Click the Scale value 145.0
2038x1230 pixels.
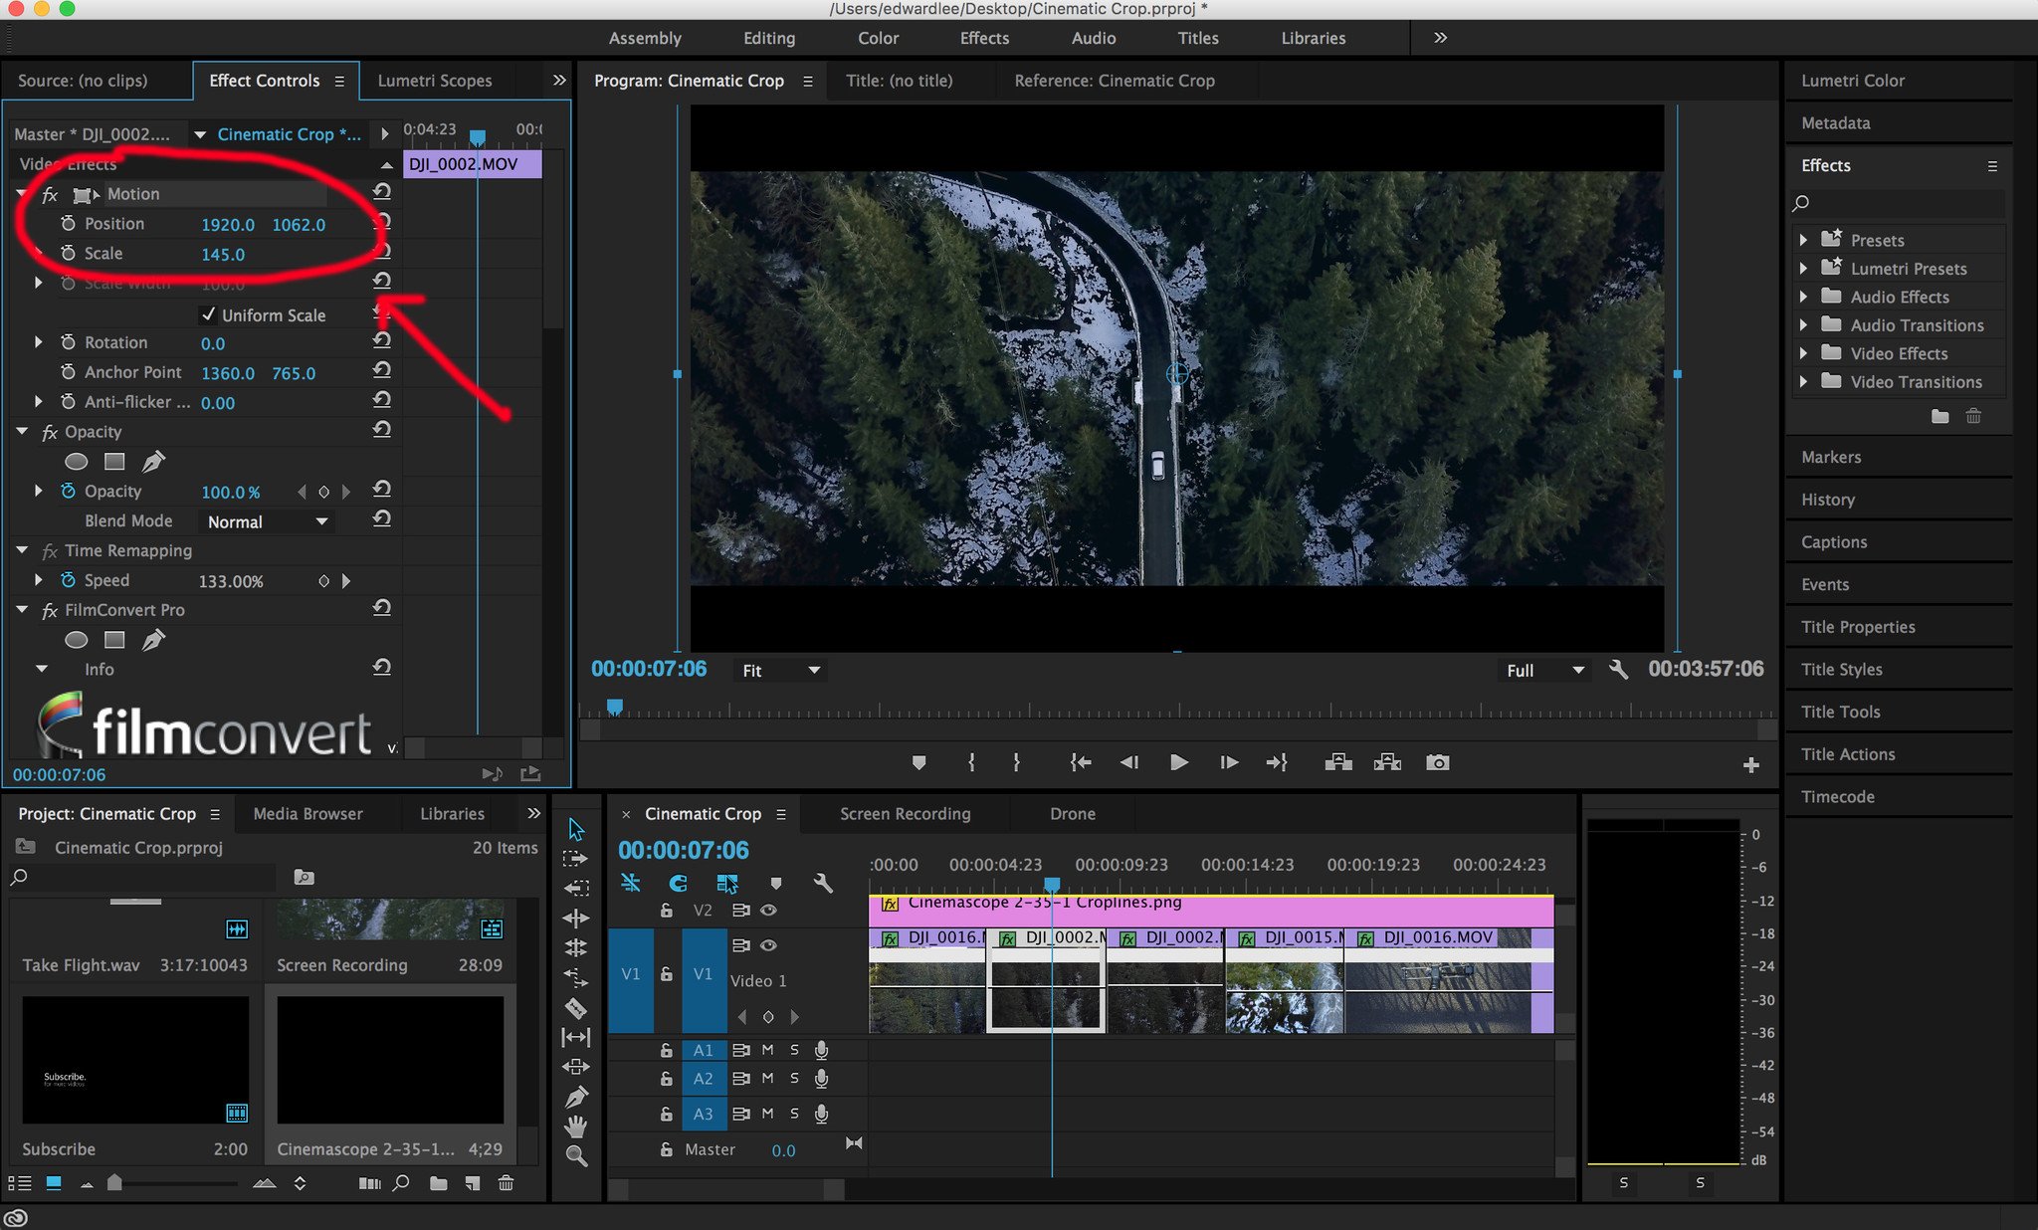(x=223, y=254)
